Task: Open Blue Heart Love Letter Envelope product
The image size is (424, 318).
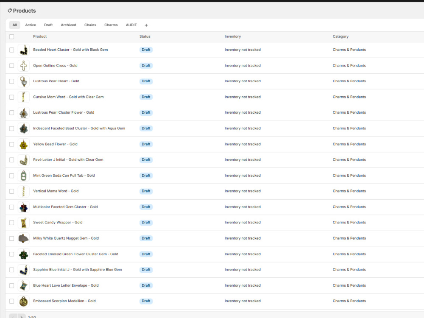Action: [66, 285]
